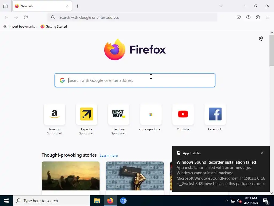This screenshot has height=206, width=274.
Task: Open clock and date 8:53 AM
Action: click(x=251, y=201)
